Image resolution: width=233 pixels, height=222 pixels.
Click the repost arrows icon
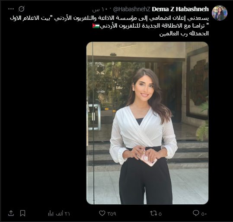[153, 213]
